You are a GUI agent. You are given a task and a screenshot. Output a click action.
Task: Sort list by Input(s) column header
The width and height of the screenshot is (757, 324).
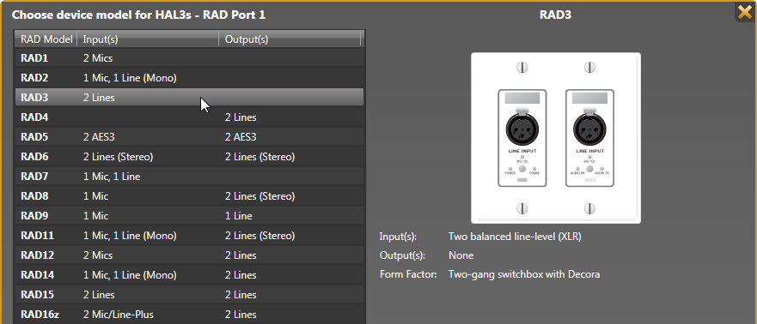(x=148, y=39)
